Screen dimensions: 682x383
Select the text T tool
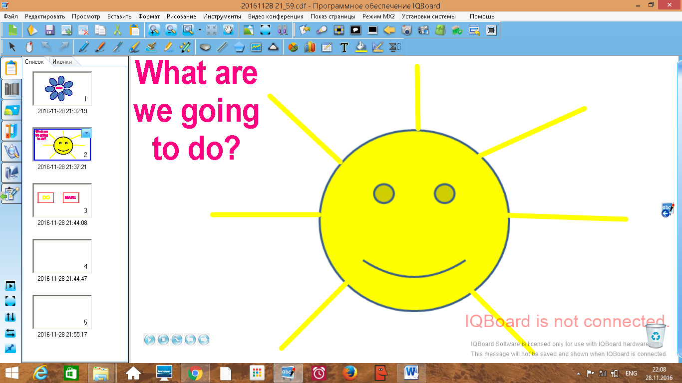click(x=344, y=47)
